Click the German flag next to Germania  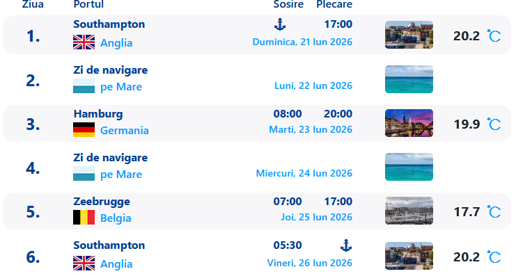point(84,130)
